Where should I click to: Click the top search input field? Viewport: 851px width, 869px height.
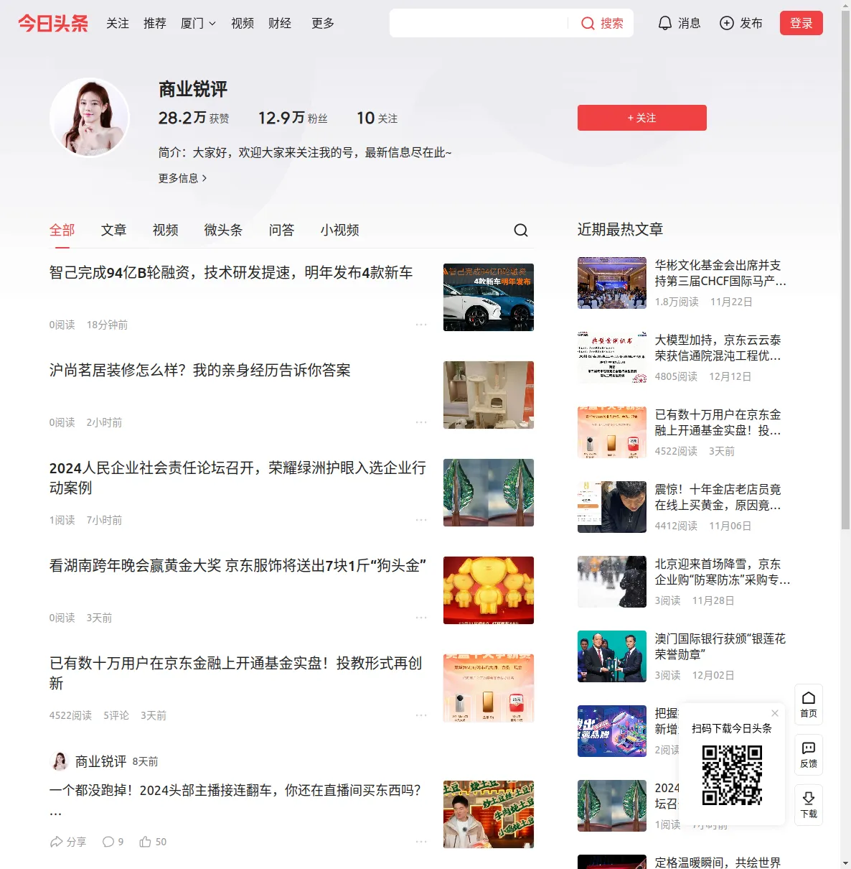pos(480,24)
